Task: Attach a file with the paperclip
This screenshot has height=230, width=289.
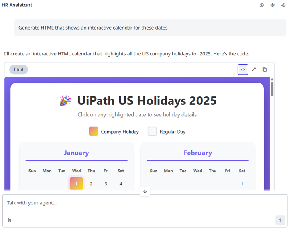Action: click(x=10, y=220)
